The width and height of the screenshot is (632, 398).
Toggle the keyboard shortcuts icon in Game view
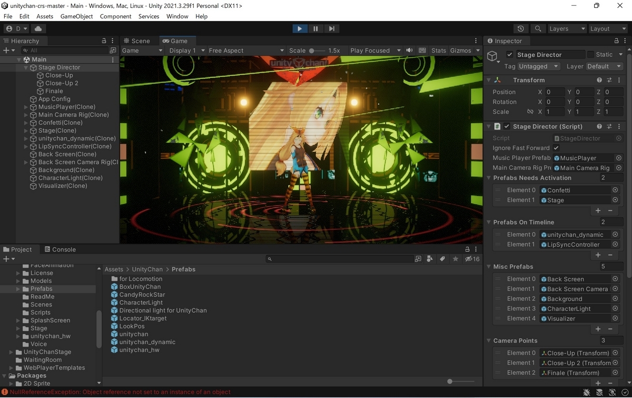pyautogui.click(x=422, y=51)
